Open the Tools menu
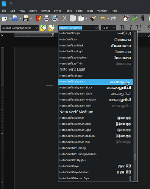This screenshot has height=189, width=150. (x=90, y=11)
